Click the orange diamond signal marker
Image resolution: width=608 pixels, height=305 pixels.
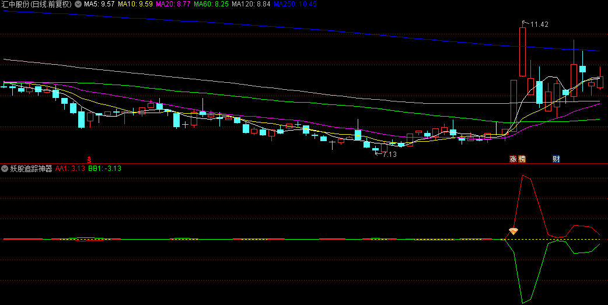[513, 232]
